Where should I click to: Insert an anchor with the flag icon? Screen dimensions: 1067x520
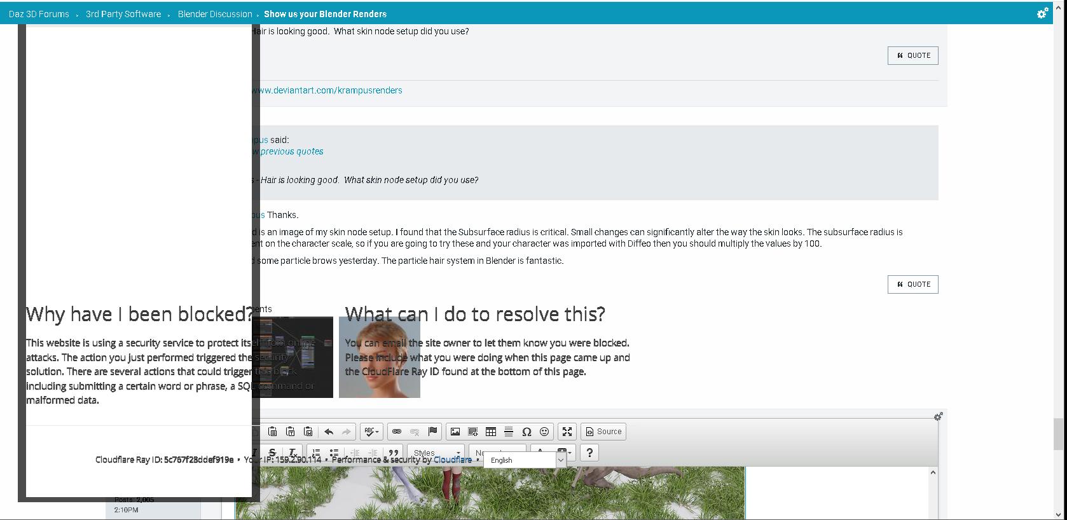432,432
